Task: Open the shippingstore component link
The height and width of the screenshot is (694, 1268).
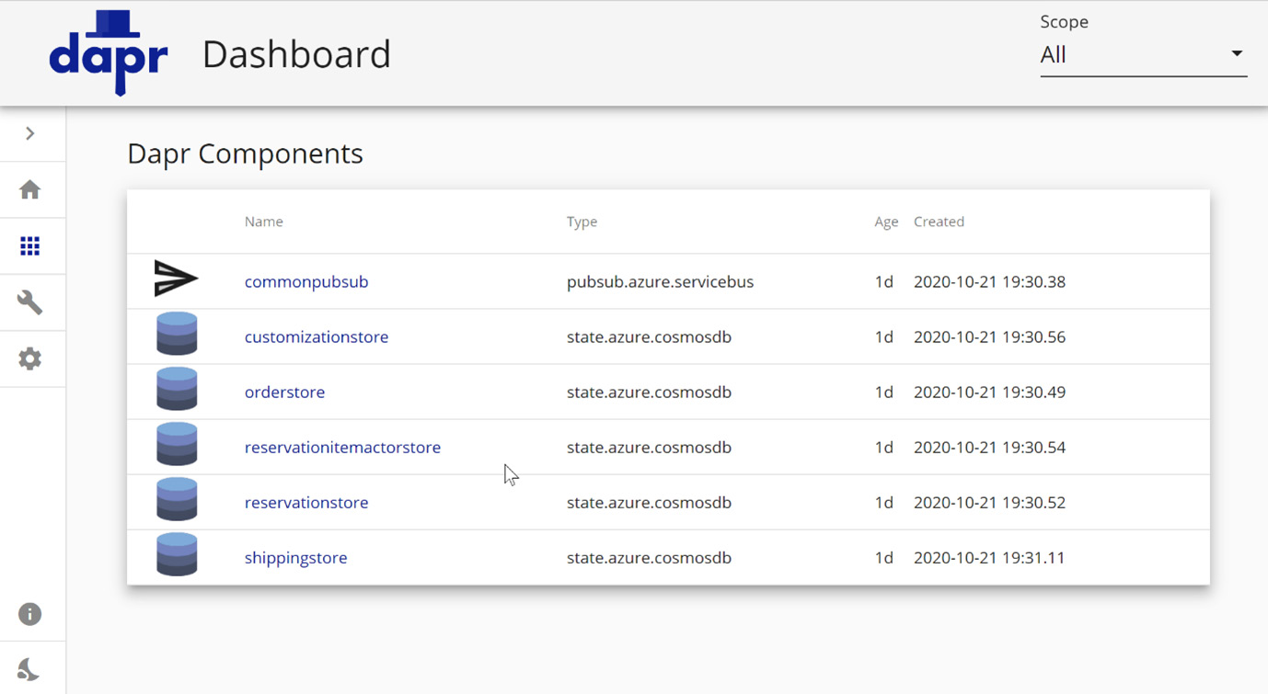Action: click(295, 557)
